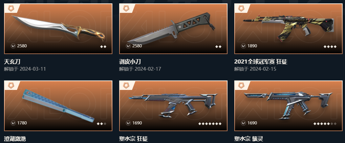Select the blue folding fan image

click(x=58, y=105)
